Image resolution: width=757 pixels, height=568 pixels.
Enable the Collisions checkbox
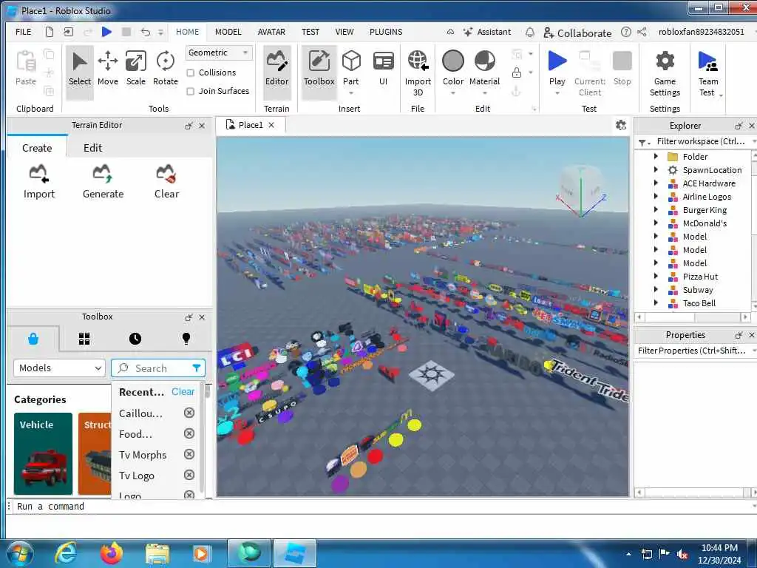(191, 73)
